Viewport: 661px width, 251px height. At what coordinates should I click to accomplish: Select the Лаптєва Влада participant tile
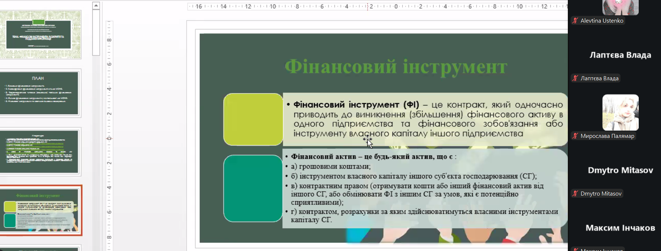click(x=620, y=55)
